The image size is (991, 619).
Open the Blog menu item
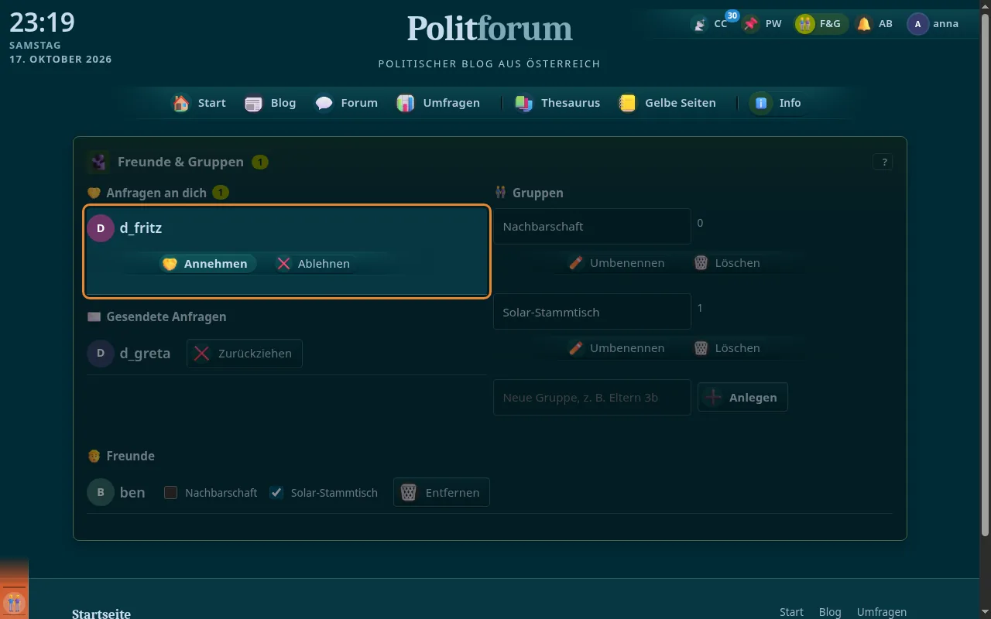(x=270, y=103)
